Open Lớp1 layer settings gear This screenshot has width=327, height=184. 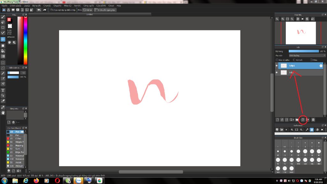(321, 66)
